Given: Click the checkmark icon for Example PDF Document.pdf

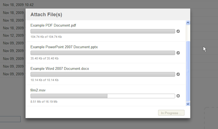Looking at the screenshot, I should point(178,31).
